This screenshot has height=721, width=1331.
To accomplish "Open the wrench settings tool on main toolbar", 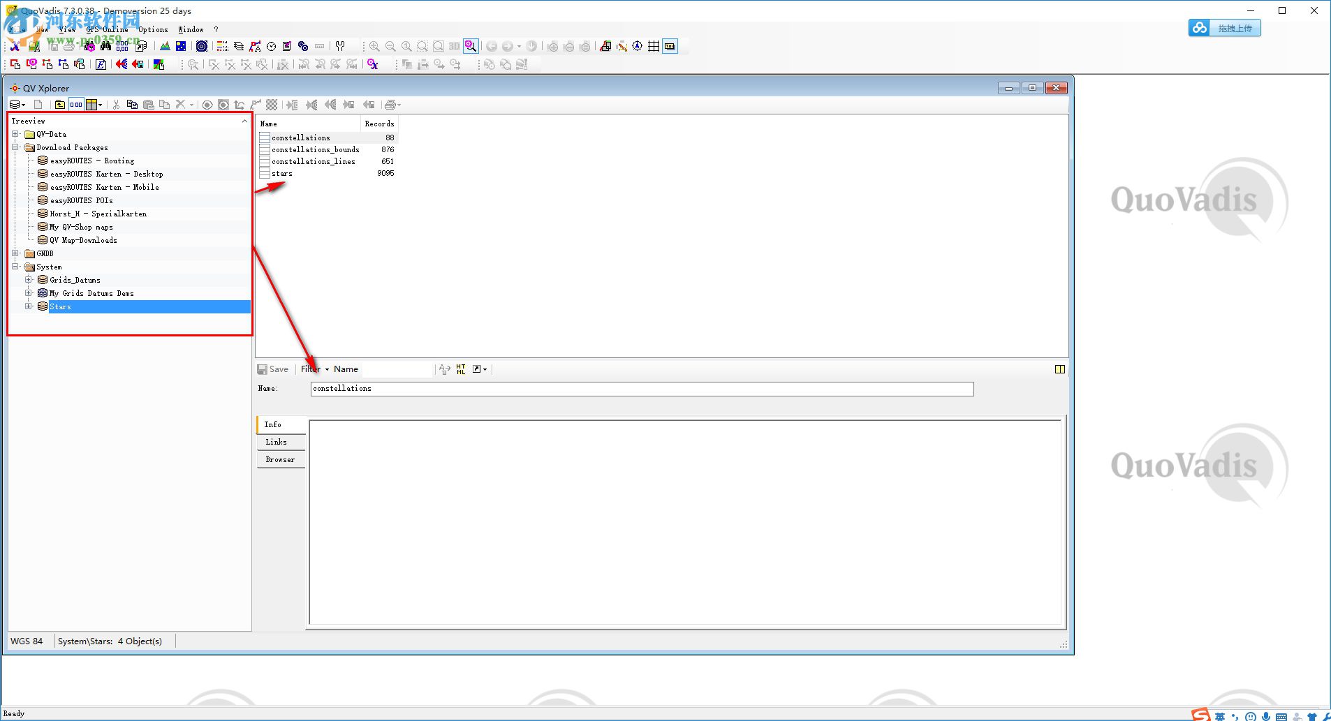I will (x=340, y=46).
